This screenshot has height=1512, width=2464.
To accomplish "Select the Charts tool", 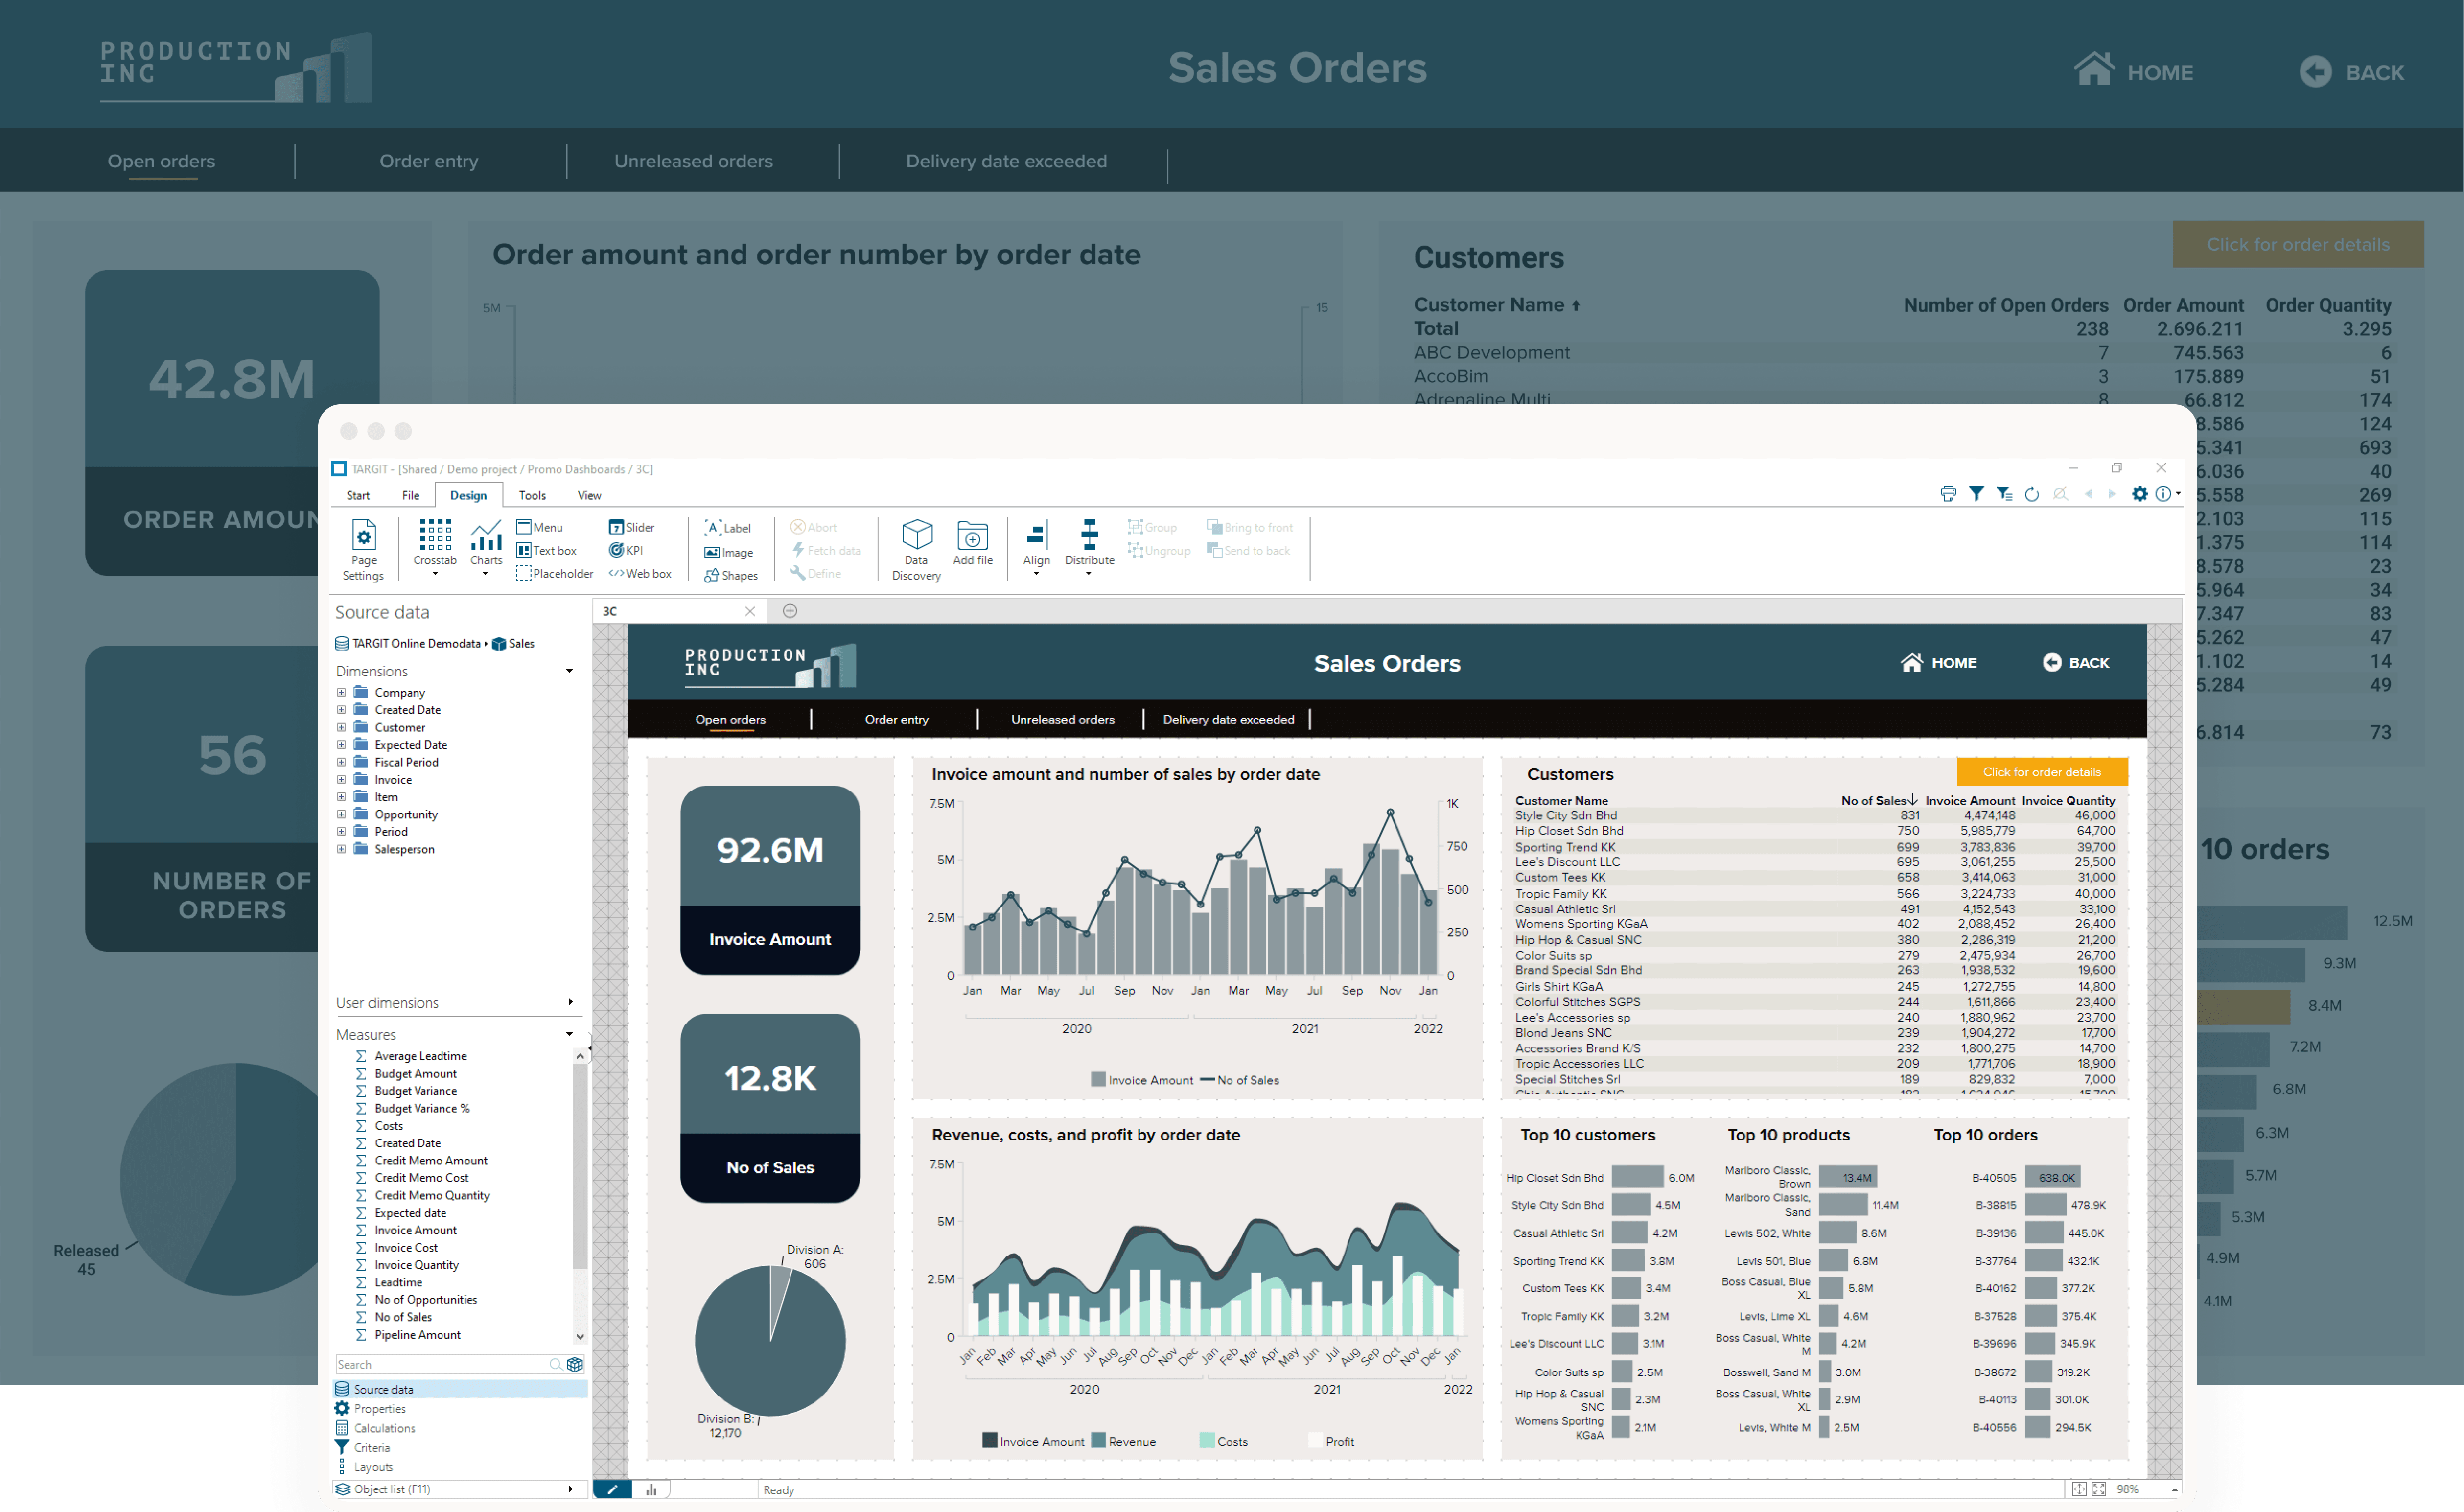I will pos(485,543).
